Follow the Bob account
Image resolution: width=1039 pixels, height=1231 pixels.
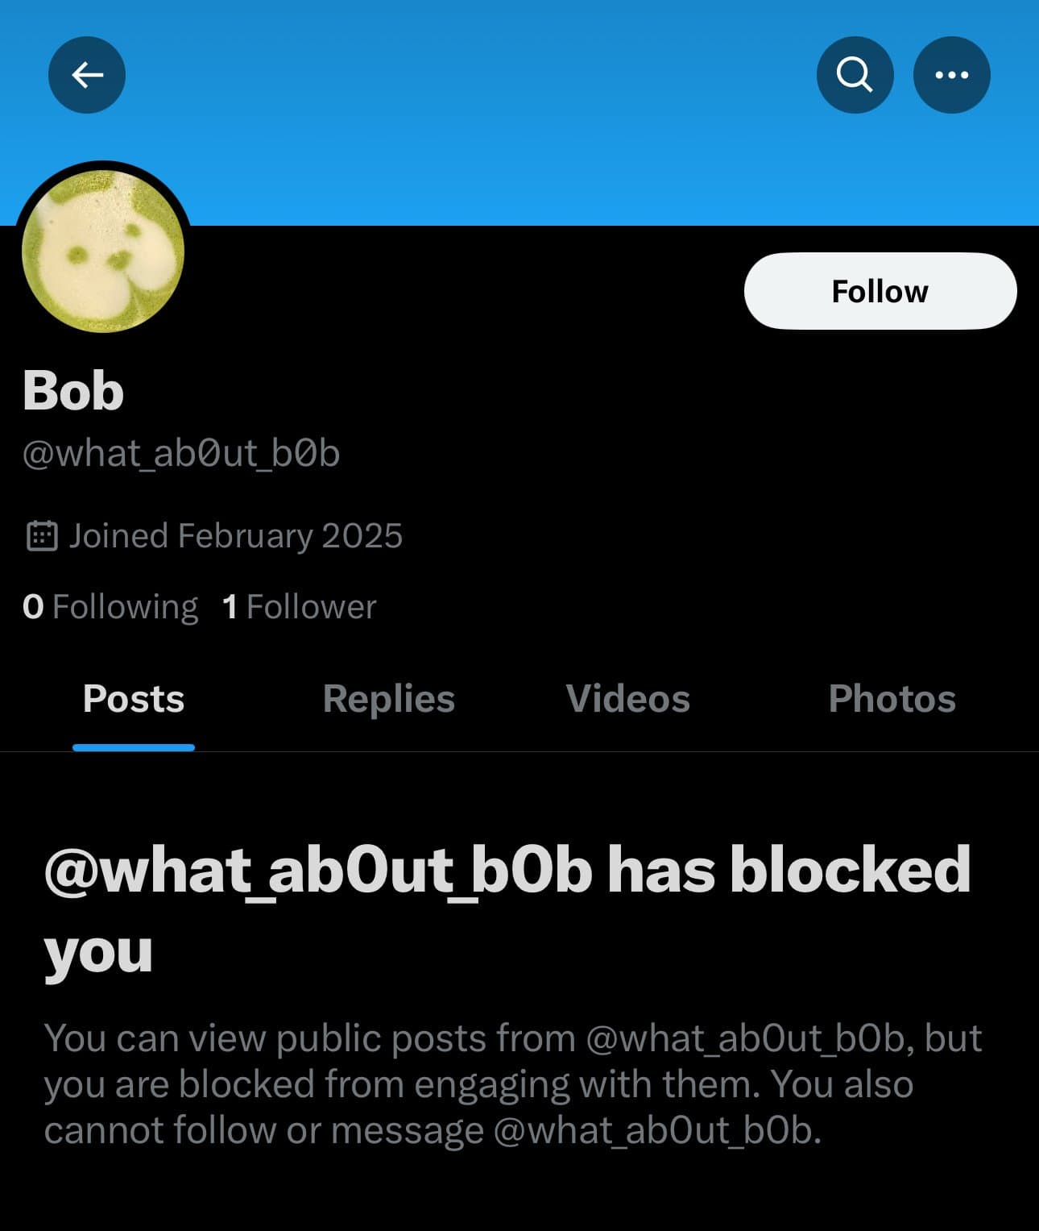[x=880, y=291]
